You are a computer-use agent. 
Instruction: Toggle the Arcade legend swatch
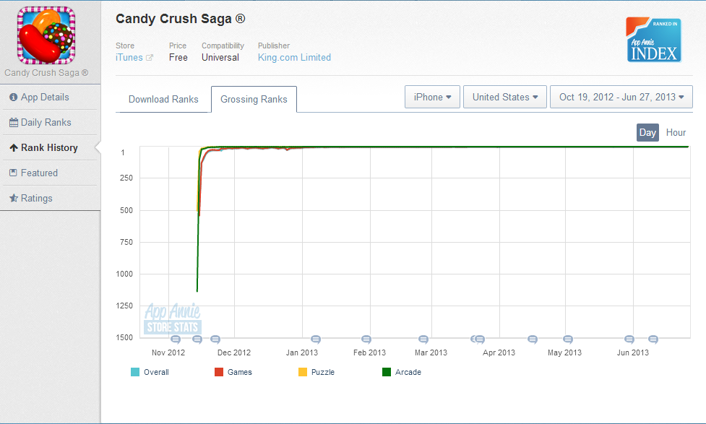tap(387, 372)
